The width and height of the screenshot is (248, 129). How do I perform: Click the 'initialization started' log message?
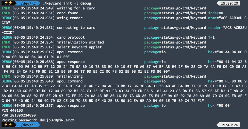click(x=80, y=42)
